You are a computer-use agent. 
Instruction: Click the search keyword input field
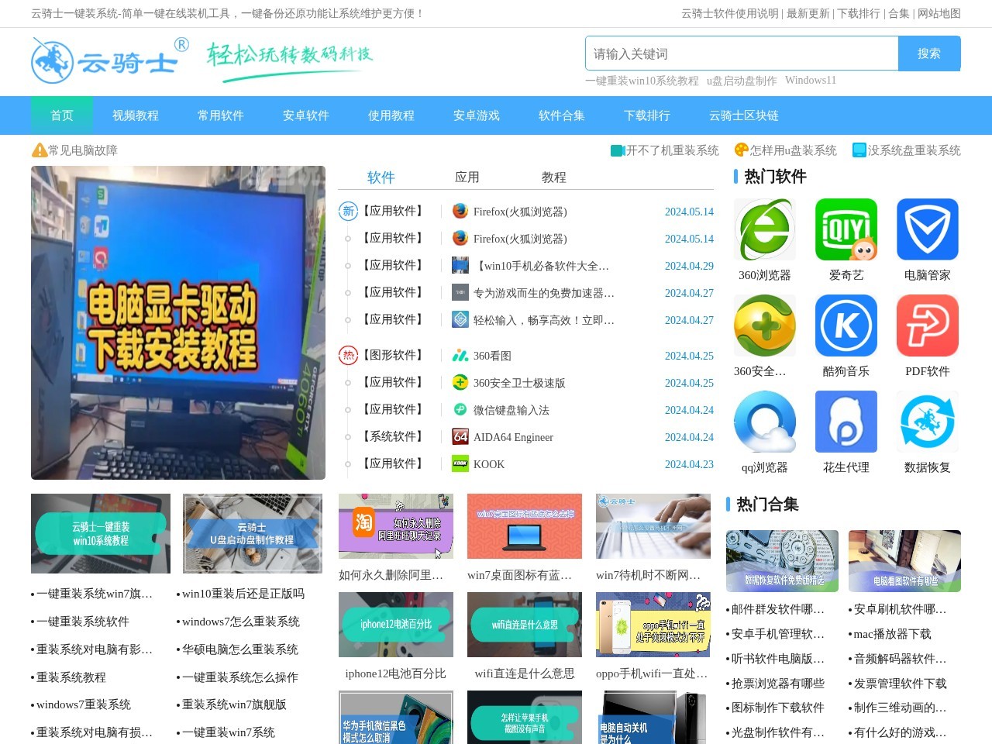[x=740, y=53]
